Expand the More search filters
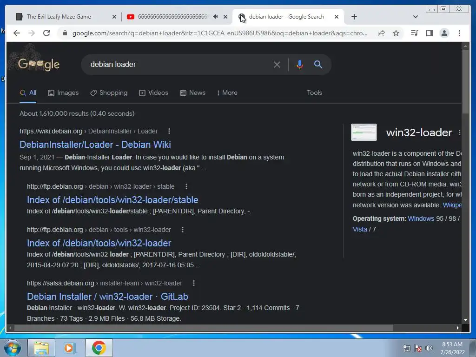The image size is (476, 357). tap(227, 93)
